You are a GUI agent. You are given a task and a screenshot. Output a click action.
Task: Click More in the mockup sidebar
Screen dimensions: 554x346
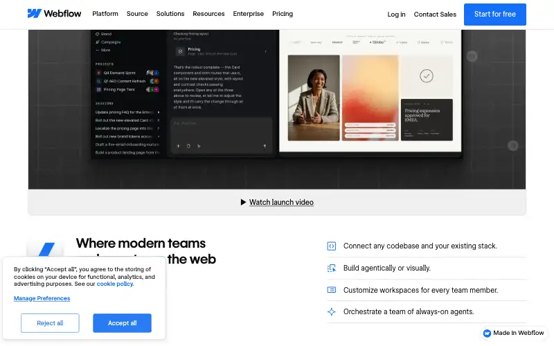pos(105,50)
